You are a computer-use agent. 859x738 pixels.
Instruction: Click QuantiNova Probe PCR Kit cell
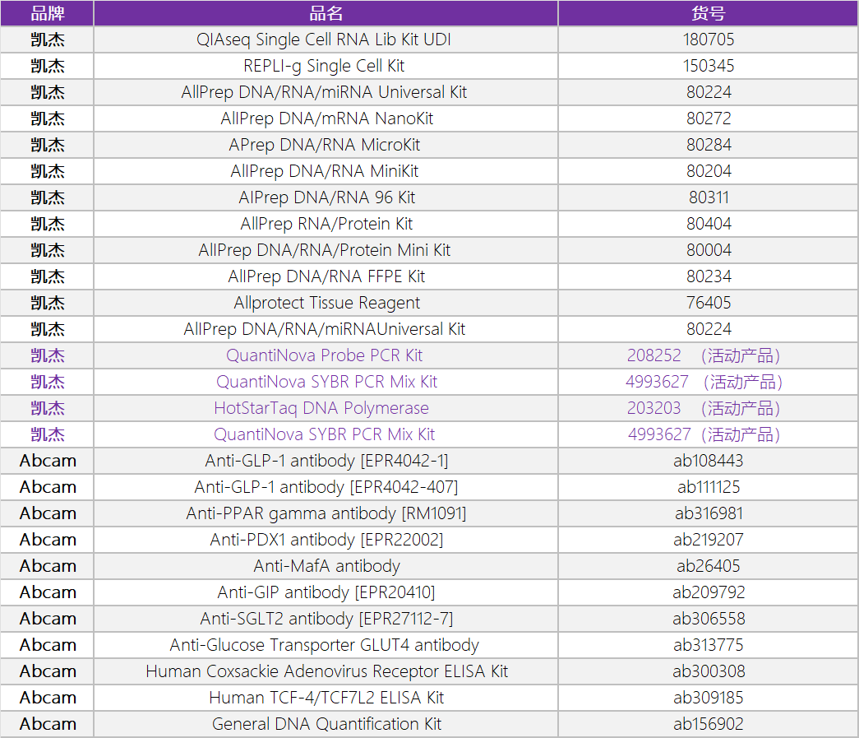(x=326, y=355)
